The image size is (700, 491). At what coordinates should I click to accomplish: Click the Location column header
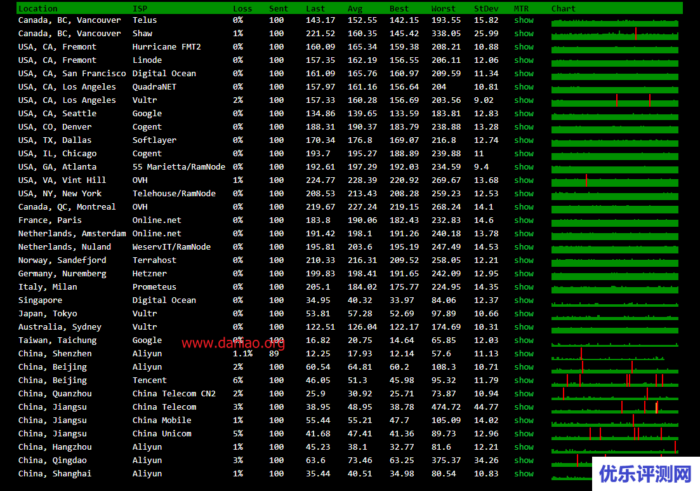(x=38, y=8)
